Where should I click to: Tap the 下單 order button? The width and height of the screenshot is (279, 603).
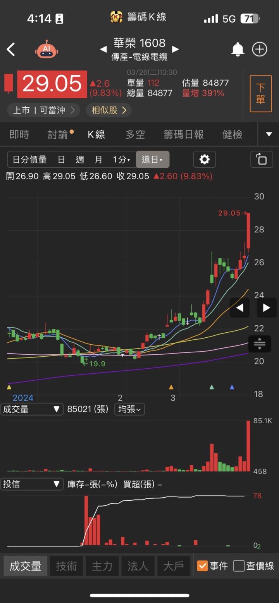click(x=261, y=94)
